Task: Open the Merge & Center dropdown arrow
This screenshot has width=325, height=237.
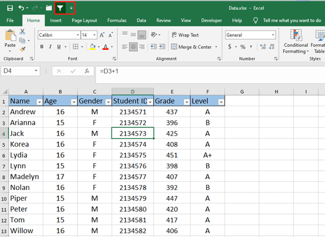Action: 216,47
